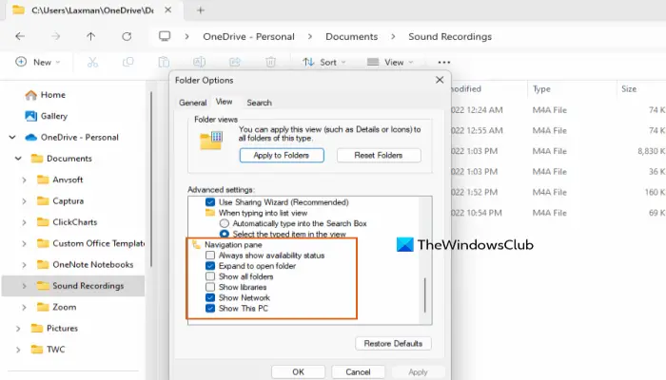Image resolution: width=666 pixels, height=380 pixels.
Task: Switch to the General tab
Action: (192, 103)
